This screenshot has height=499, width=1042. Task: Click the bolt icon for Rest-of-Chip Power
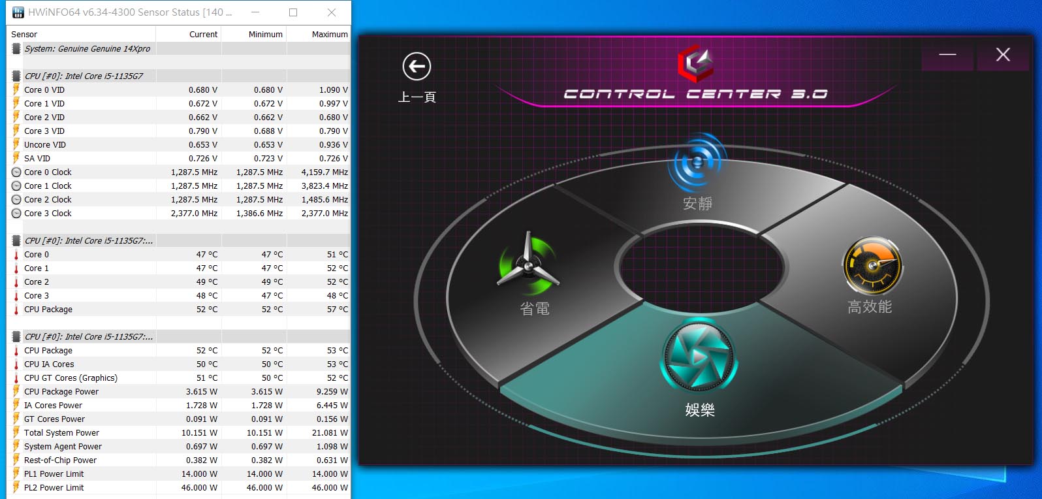[x=16, y=460]
